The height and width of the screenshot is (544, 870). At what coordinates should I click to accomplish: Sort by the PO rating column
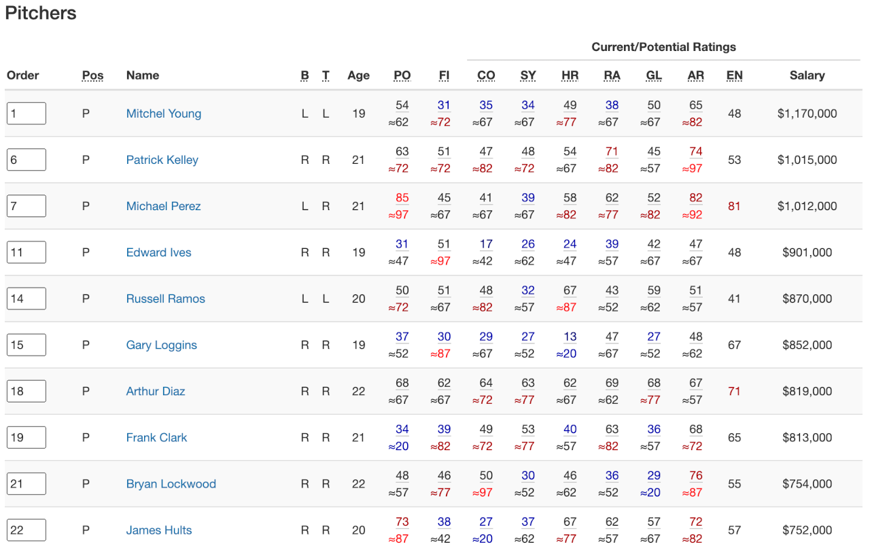coord(402,75)
